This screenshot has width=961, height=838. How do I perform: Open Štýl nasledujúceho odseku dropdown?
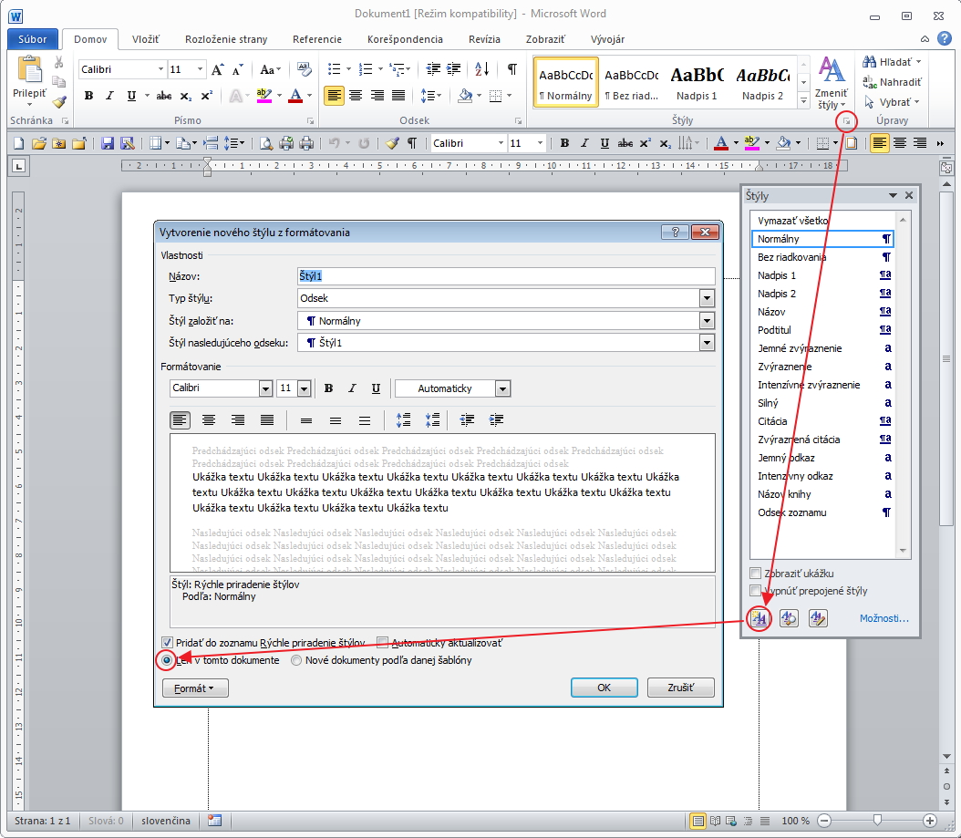coord(708,343)
